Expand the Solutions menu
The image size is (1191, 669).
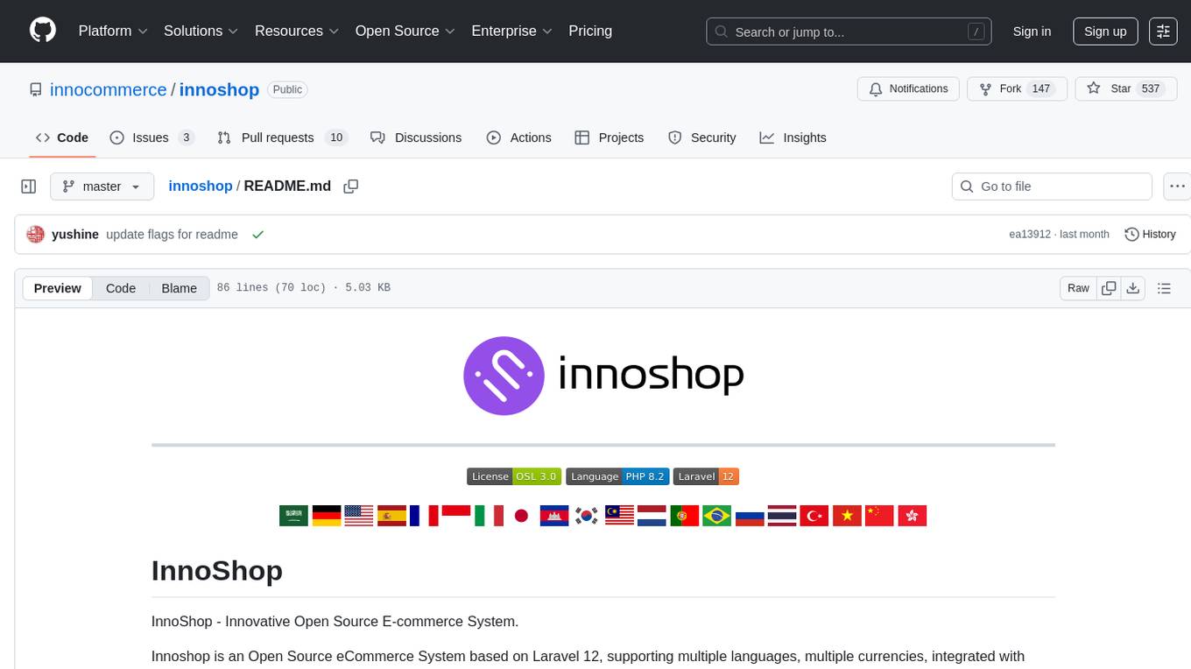[201, 31]
